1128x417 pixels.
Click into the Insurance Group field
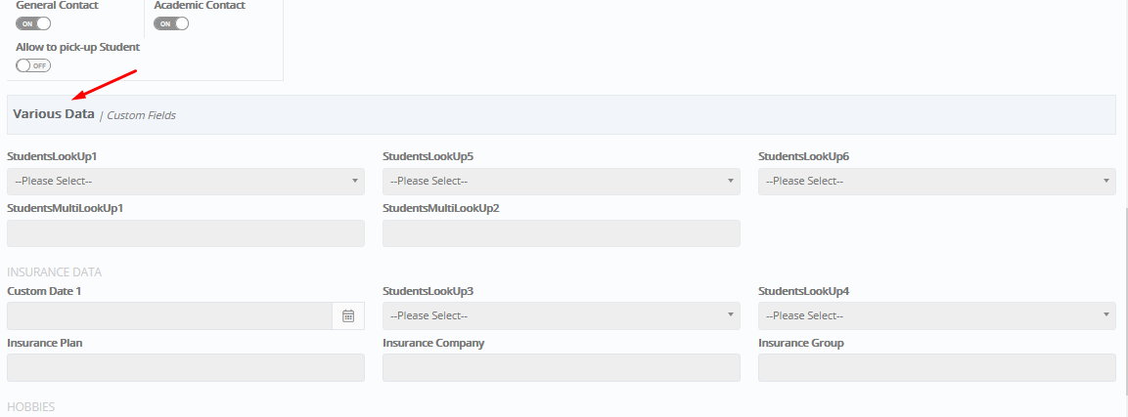coord(936,367)
